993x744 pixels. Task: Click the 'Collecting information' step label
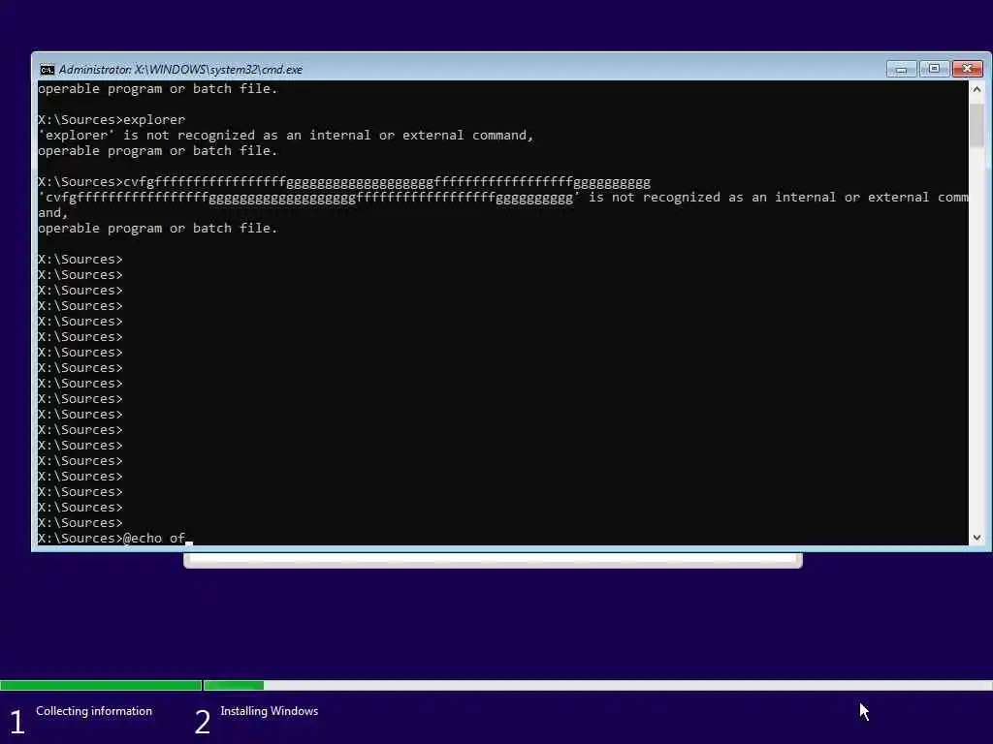(94, 711)
